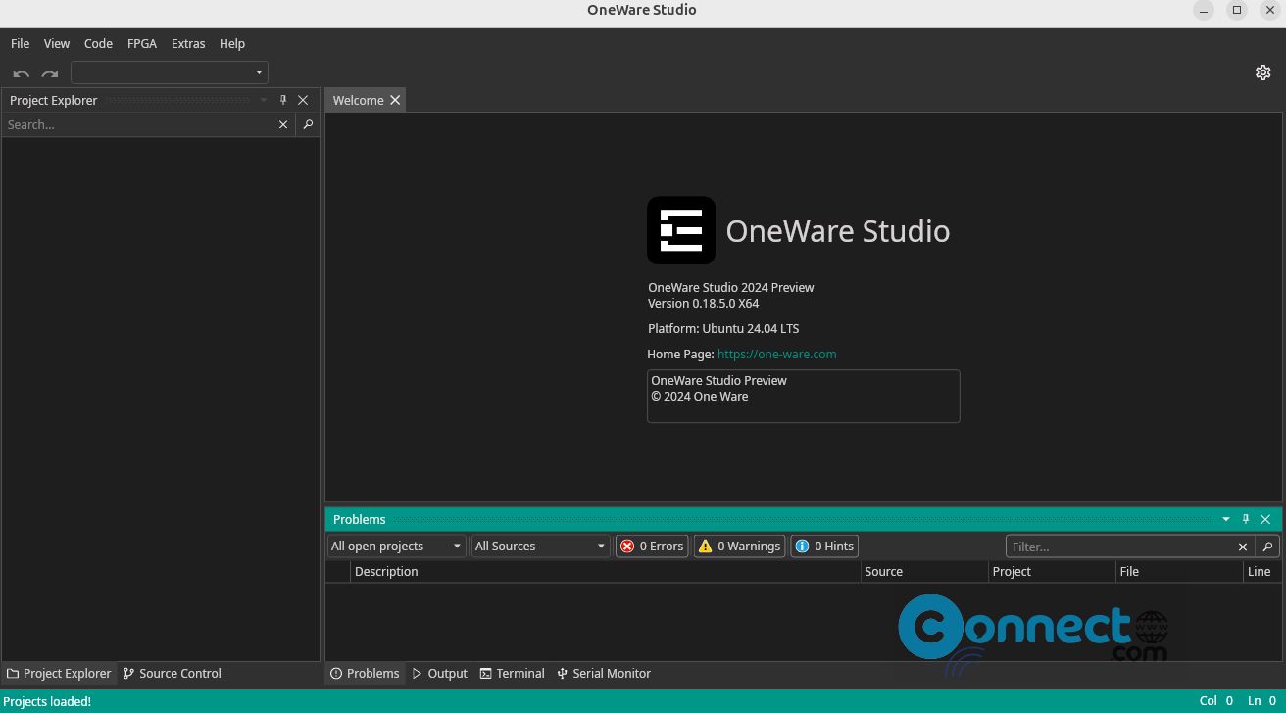This screenshot has width=1286, height=713.
Task: Sort by the Line column header
Action: click(x=1262, y=571)
